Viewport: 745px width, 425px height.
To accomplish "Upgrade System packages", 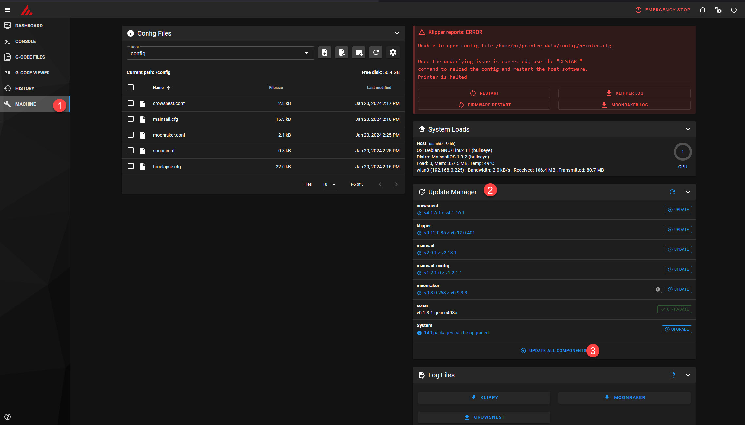I will coord(677,329).
